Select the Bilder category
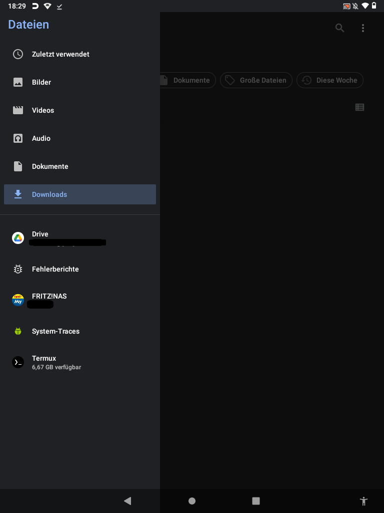384x513 pixels. (41, 82)
